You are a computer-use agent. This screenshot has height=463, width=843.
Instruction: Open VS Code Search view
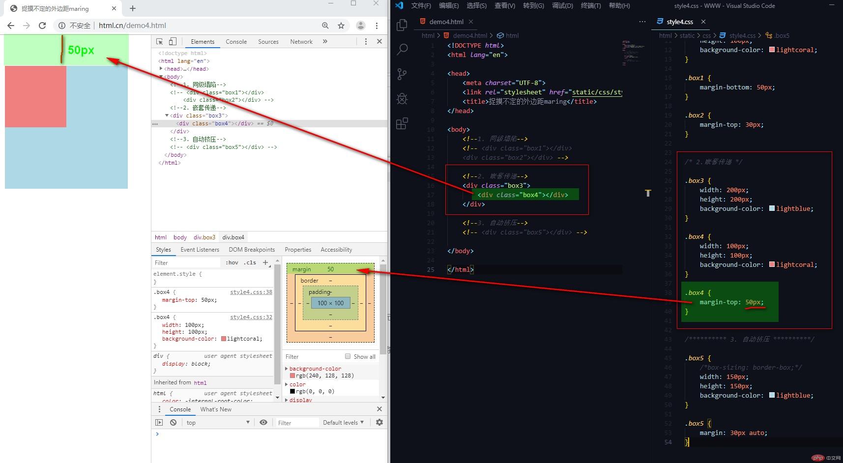[402, 49]
